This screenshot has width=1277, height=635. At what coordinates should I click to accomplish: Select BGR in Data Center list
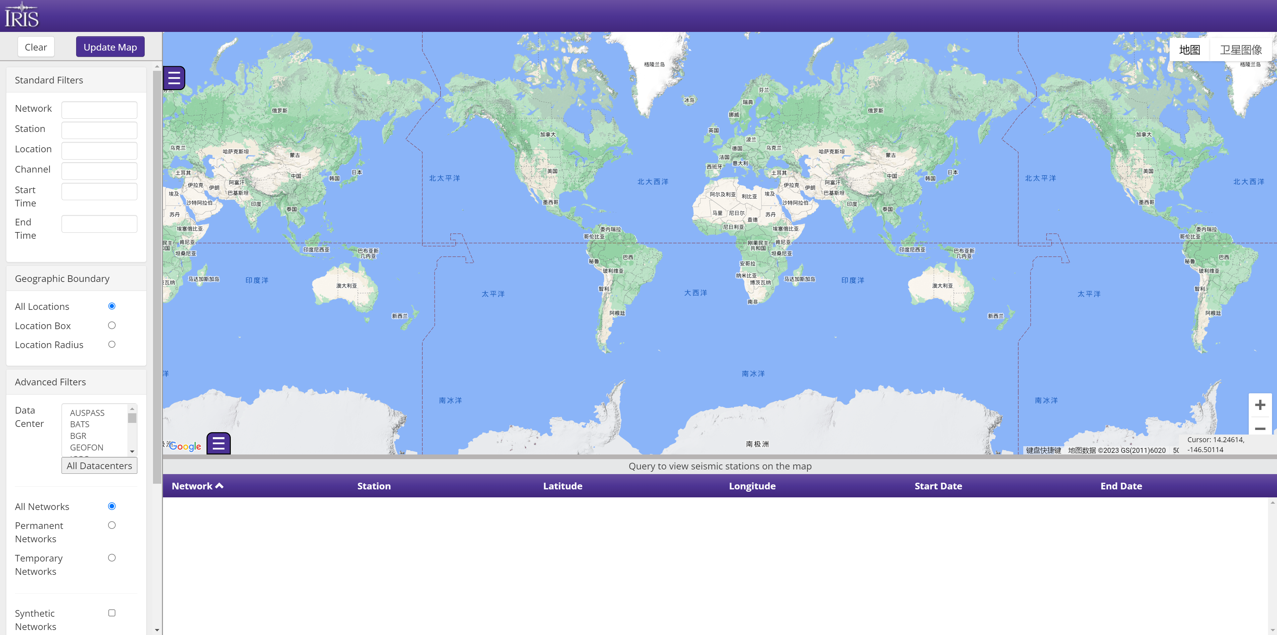(x=78, y=436)
